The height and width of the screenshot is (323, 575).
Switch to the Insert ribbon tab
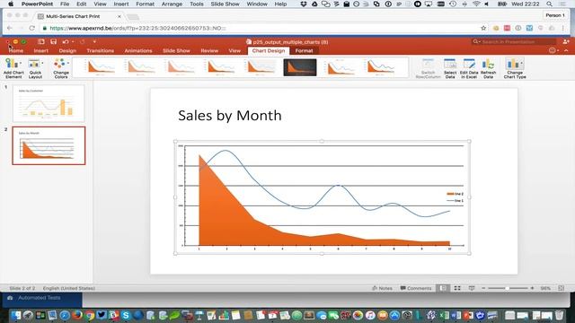(41, 51)
